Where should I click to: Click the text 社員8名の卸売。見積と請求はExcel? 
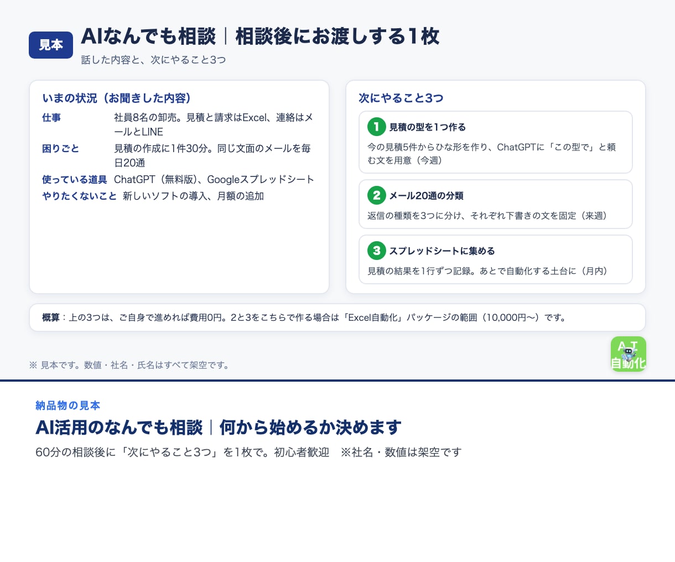[190, 117]
